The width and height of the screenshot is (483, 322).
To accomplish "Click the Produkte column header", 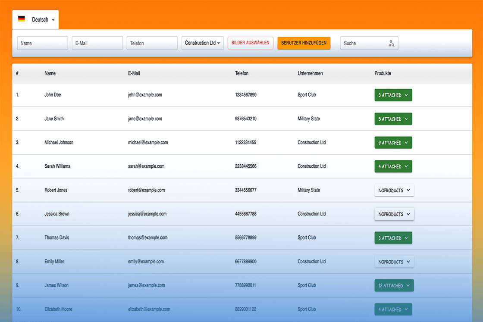I will (x=383, y=73).
